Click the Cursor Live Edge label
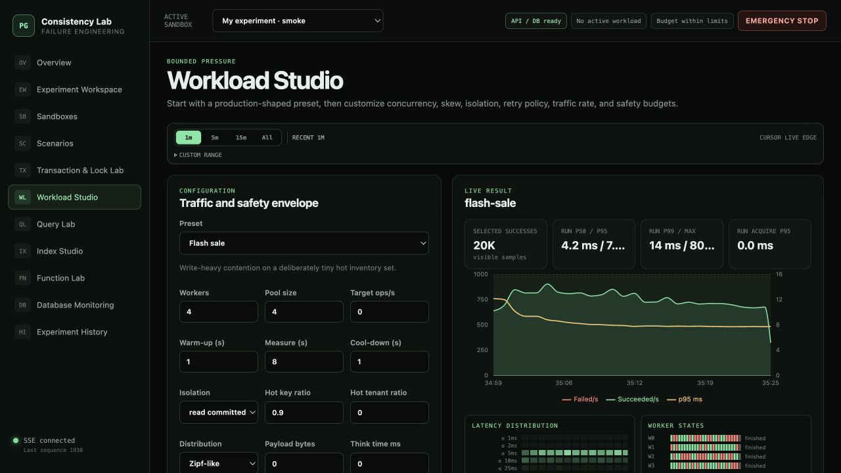Viewport: 841px width, 473px height. (788, 137)
